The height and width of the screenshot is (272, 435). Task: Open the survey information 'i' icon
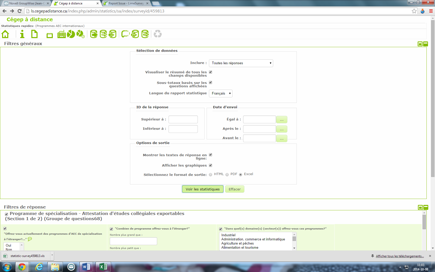coord(22,34)
